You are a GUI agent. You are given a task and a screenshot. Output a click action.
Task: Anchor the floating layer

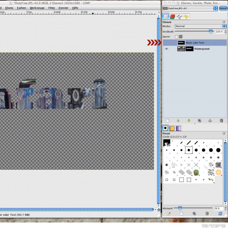(x=210, y=121)
